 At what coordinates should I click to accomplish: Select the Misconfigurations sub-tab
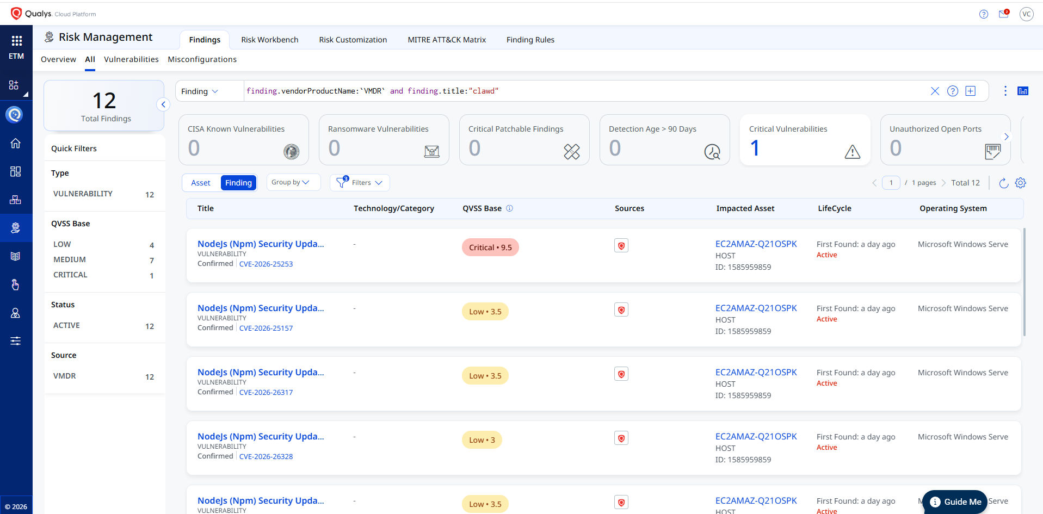tap(202, 59)
